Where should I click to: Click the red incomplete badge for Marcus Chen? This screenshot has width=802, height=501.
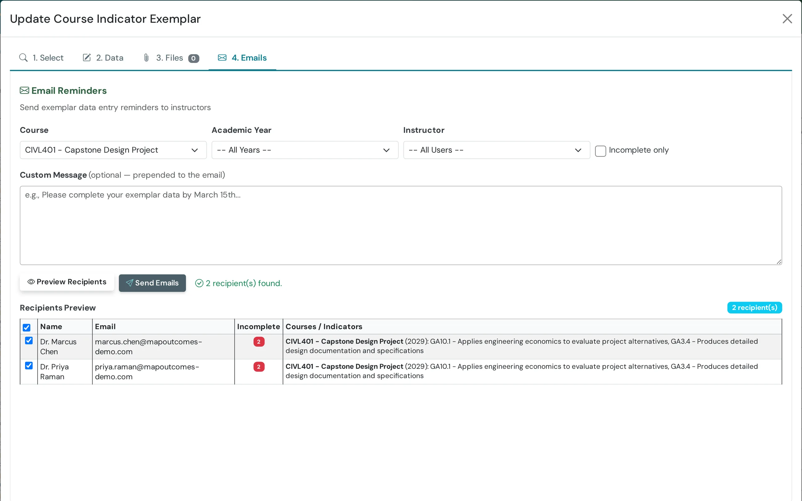[x=259, y=342]
